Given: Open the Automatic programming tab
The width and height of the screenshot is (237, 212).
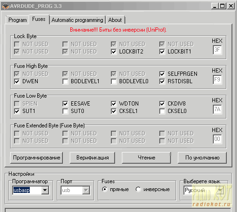Looking at the screenshot, I should (77, 20).
